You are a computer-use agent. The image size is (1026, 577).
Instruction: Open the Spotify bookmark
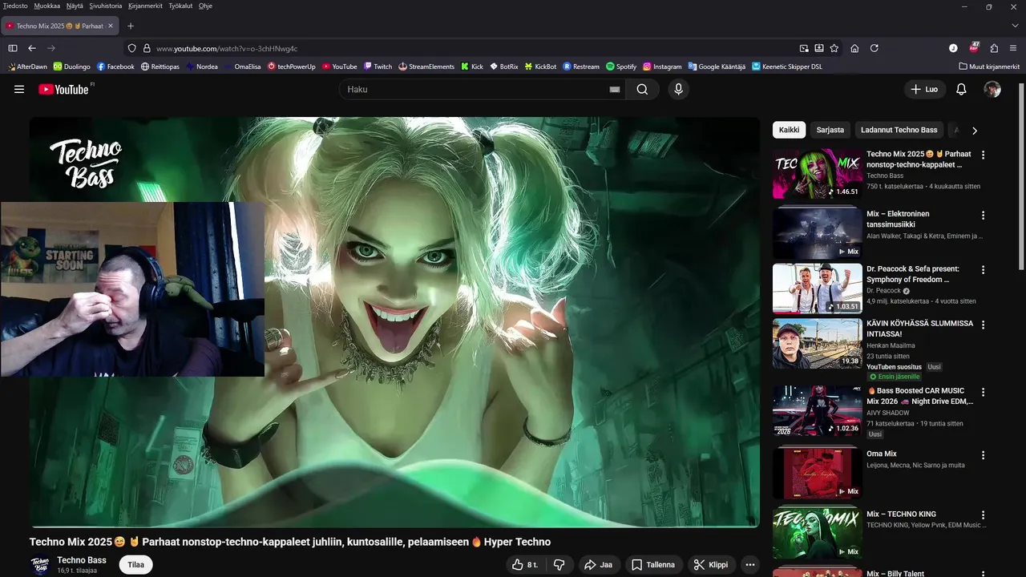[621, 67]
